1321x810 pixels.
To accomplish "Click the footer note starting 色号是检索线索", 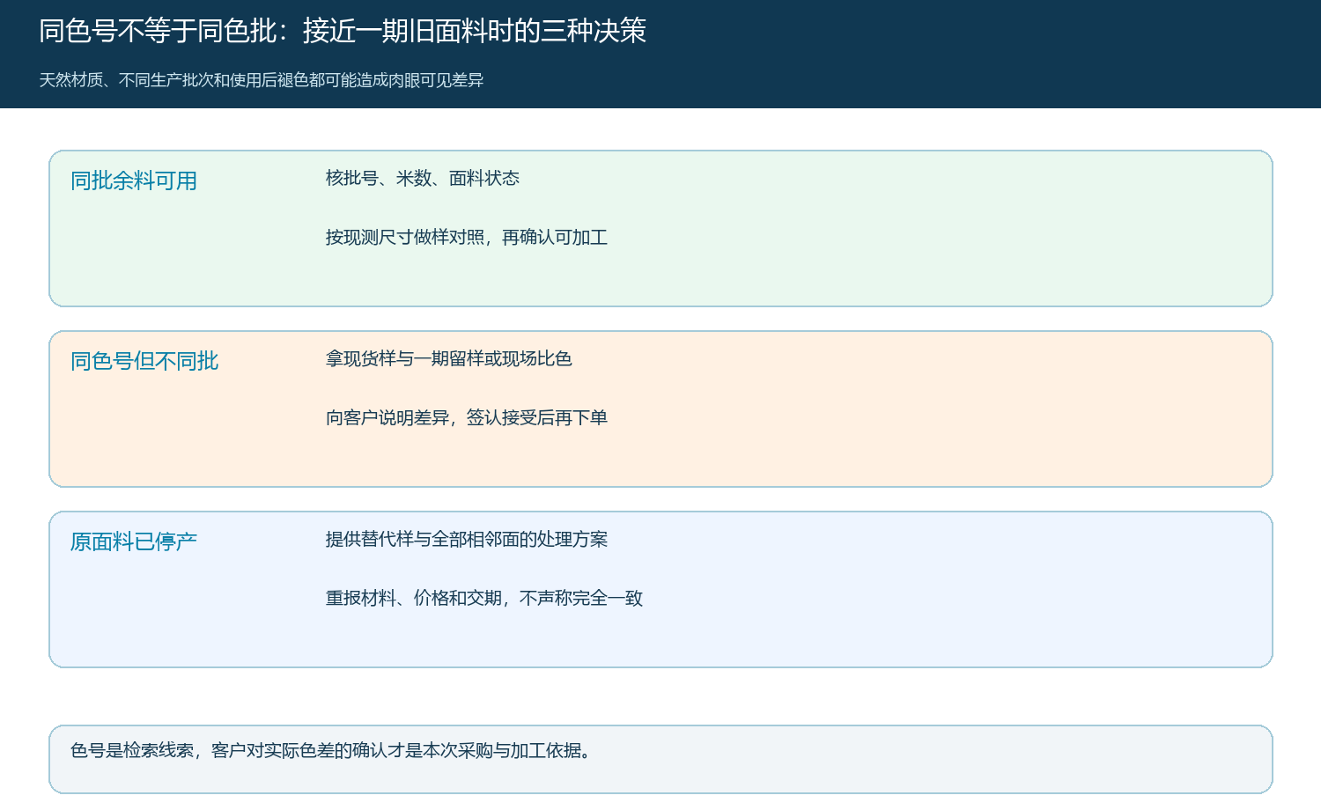I will (x=331, y=750).
